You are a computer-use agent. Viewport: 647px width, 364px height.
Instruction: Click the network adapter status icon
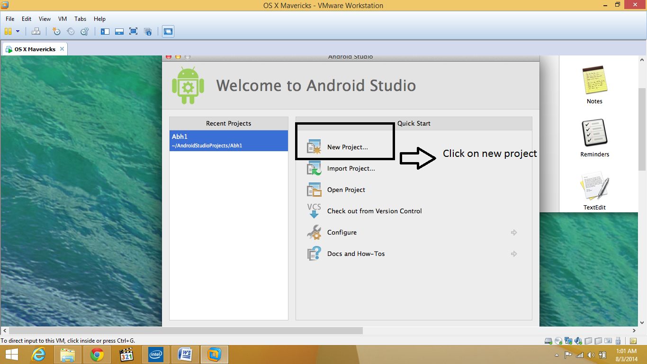(x=568, y=341)
